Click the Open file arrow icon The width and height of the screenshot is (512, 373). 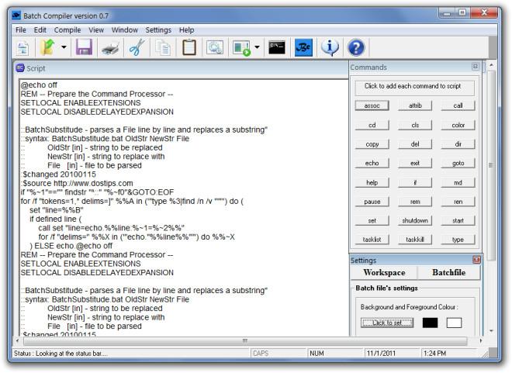(48, 47)
